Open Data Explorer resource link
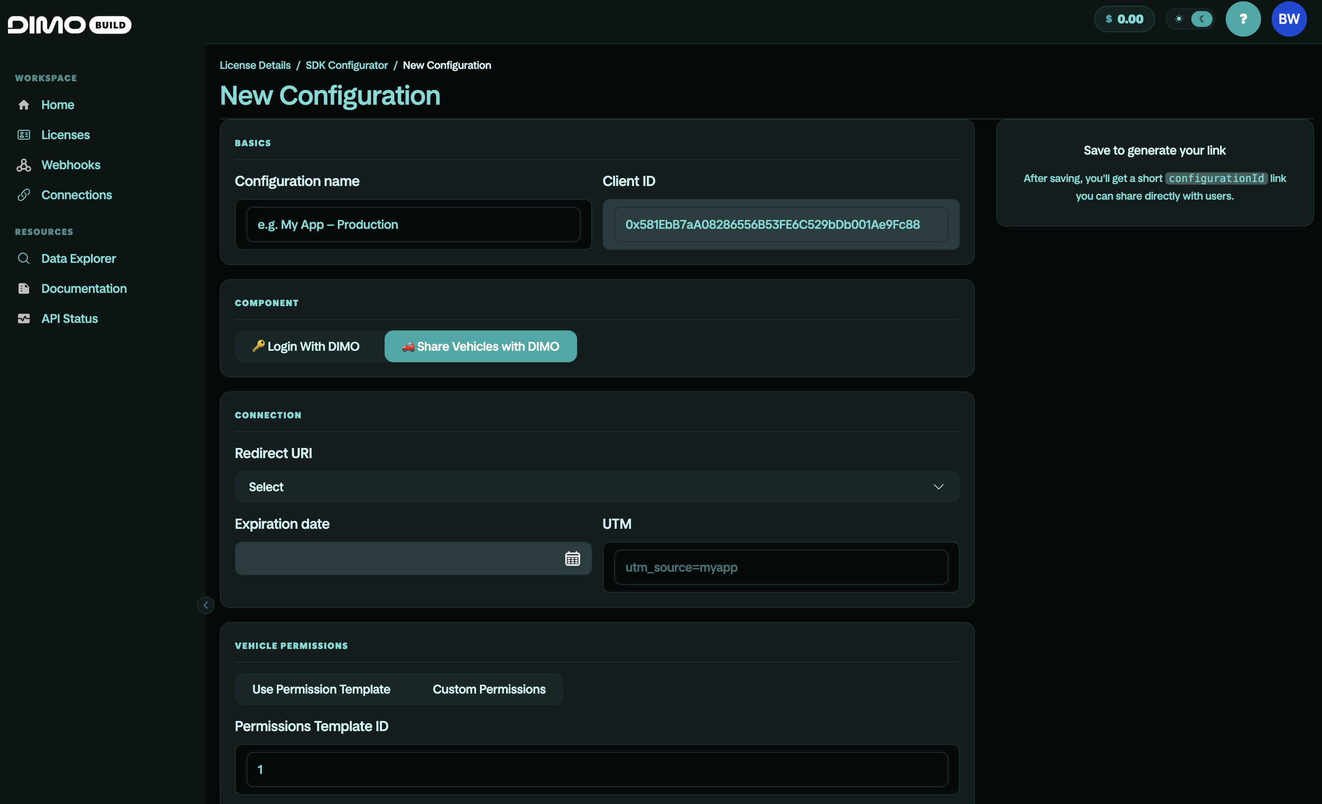1322x804 pixels. [78, 259]
